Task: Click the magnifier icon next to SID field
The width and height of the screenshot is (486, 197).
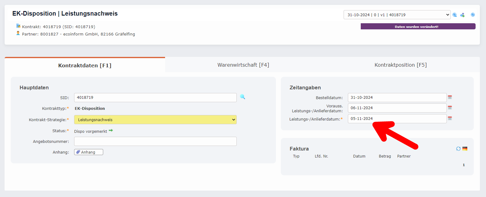Action: [243, 97]
